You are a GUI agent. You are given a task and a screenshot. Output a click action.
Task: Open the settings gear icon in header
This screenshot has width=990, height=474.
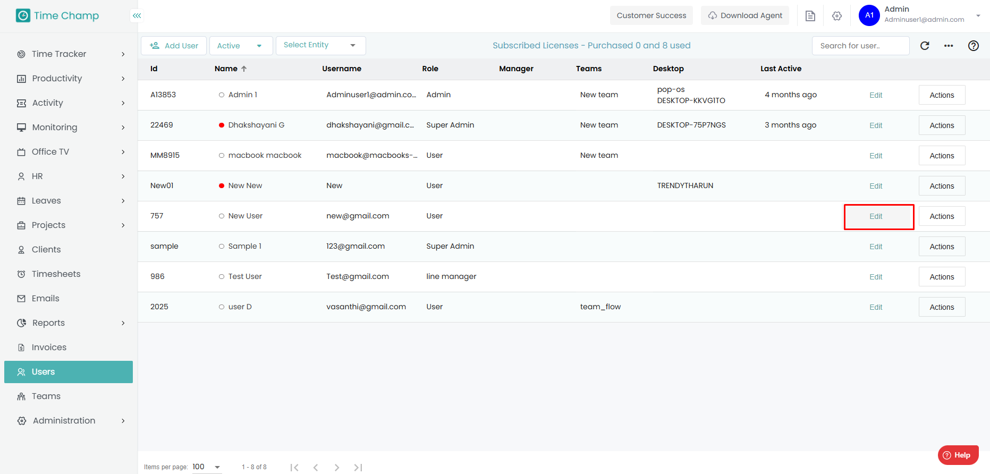click(837, 16)
